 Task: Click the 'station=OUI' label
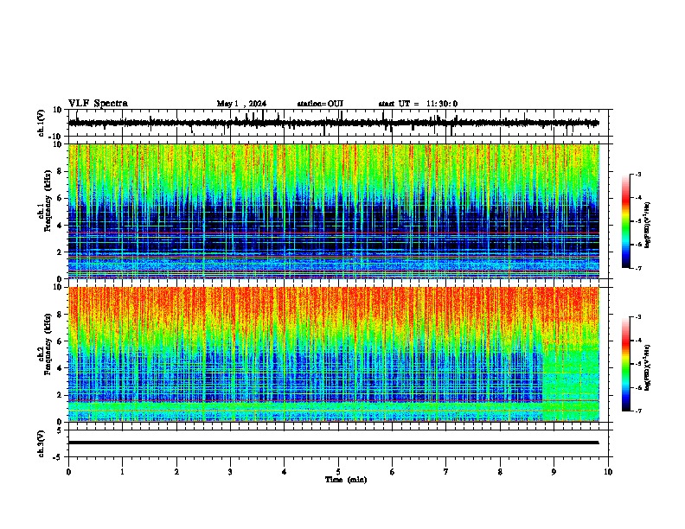[x=320, y=104]
